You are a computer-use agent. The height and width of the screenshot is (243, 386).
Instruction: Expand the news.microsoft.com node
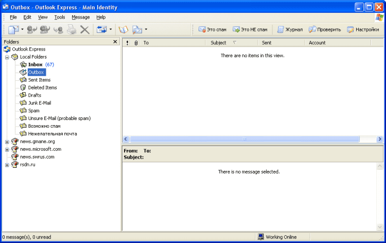point(7,150)
